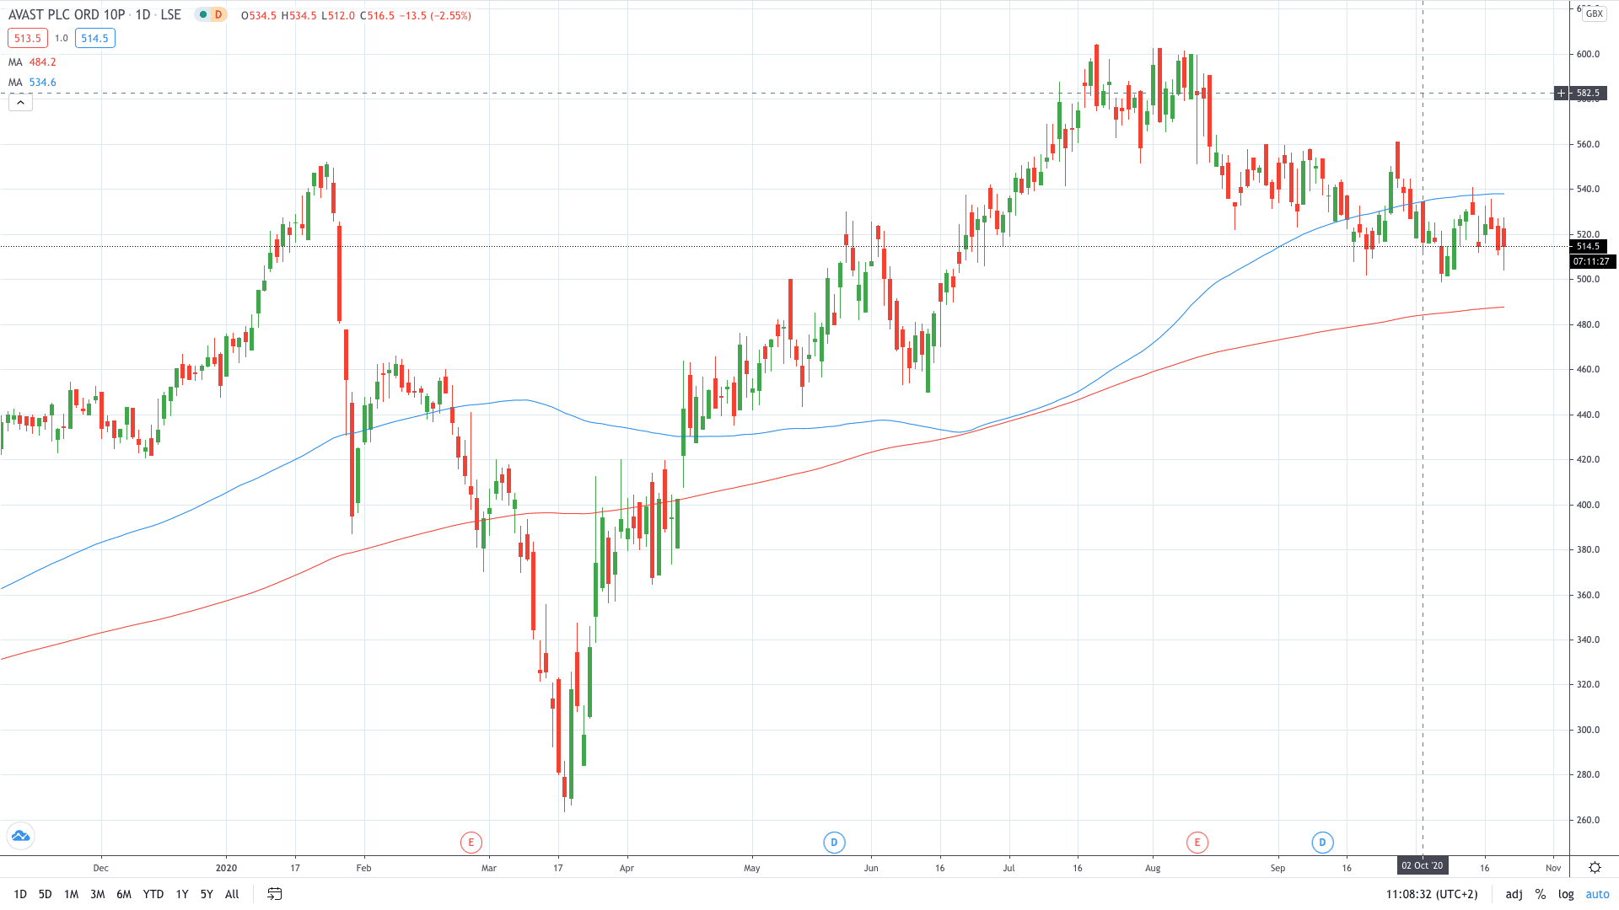Click the 2020 label on the time axis

pos(226,868)
